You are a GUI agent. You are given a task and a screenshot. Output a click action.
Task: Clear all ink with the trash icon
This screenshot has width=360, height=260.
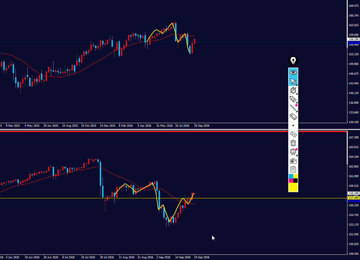tap(293, 143)
